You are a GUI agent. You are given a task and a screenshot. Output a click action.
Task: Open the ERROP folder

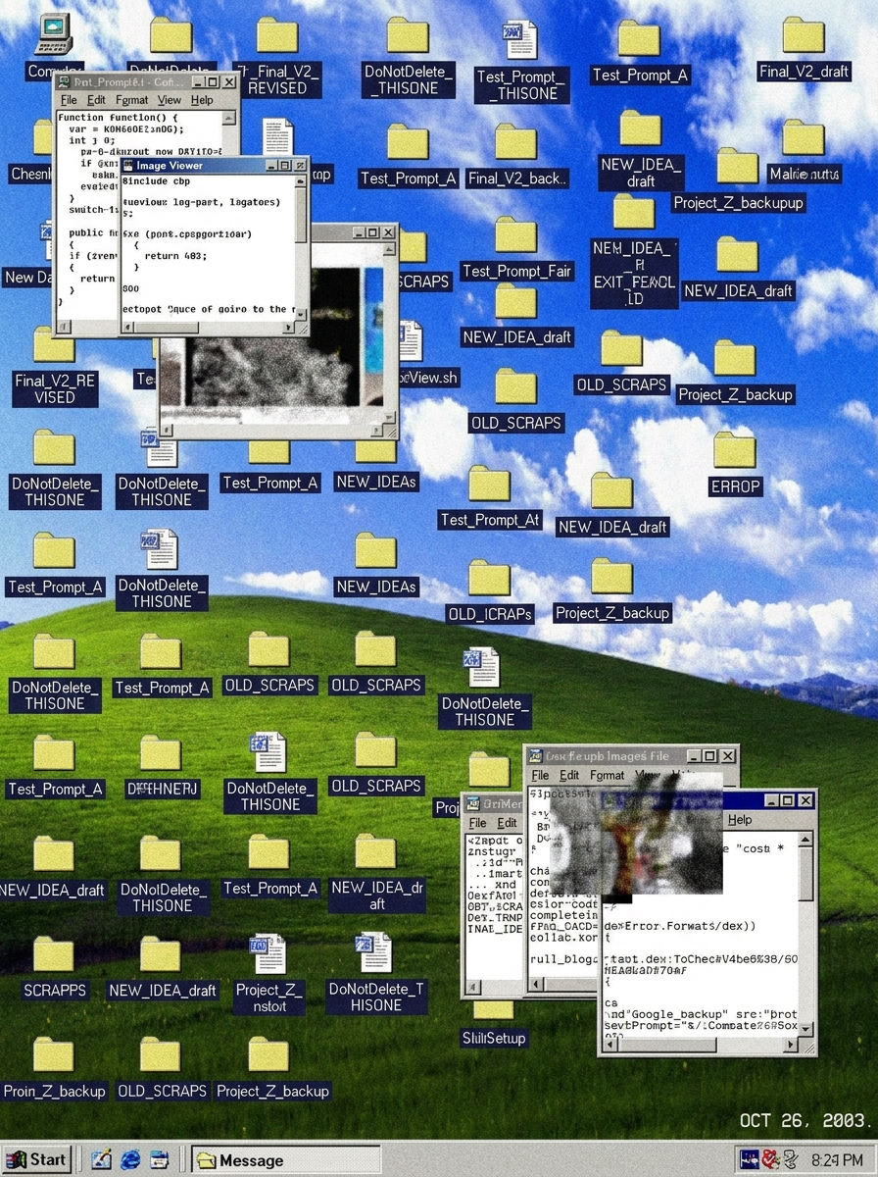(734, 450)
